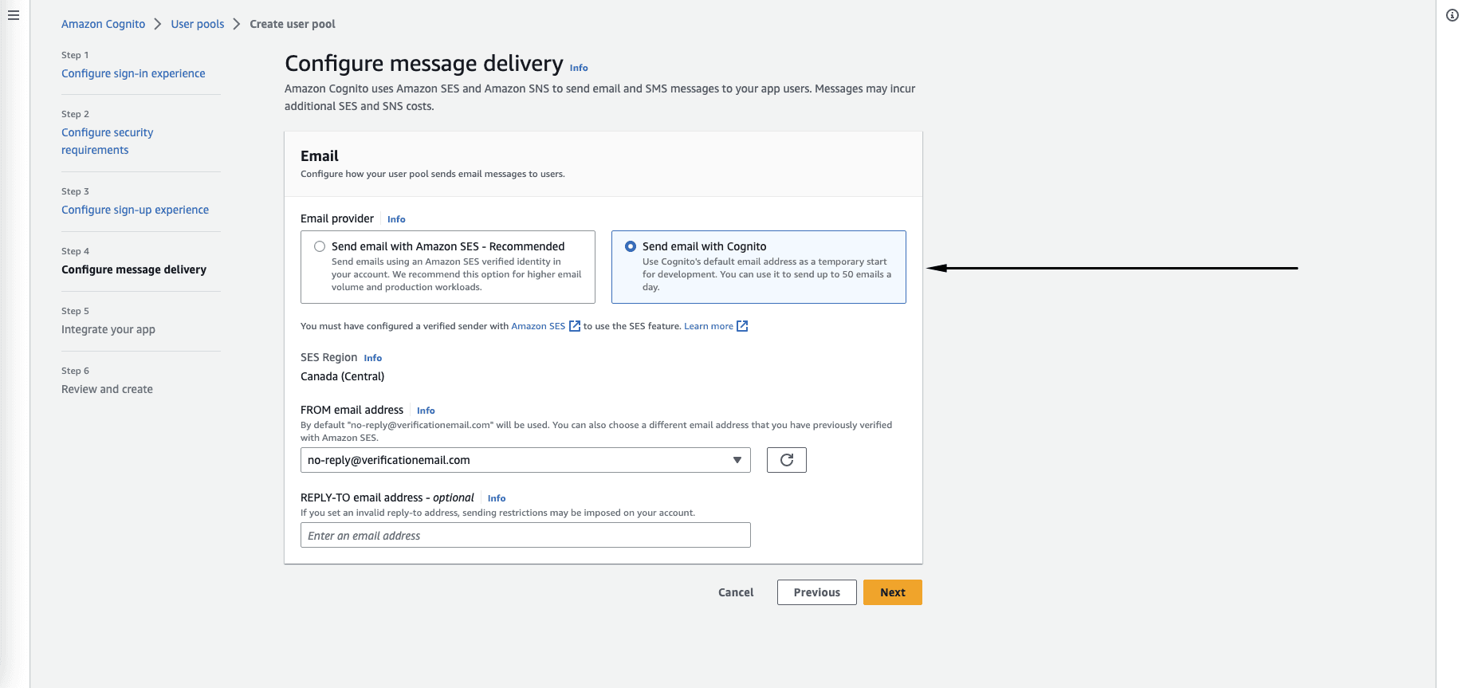Open the User pools breadcrumb link

[x=198, y=24]
